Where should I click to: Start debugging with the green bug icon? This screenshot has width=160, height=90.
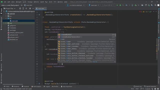point(120,5)
